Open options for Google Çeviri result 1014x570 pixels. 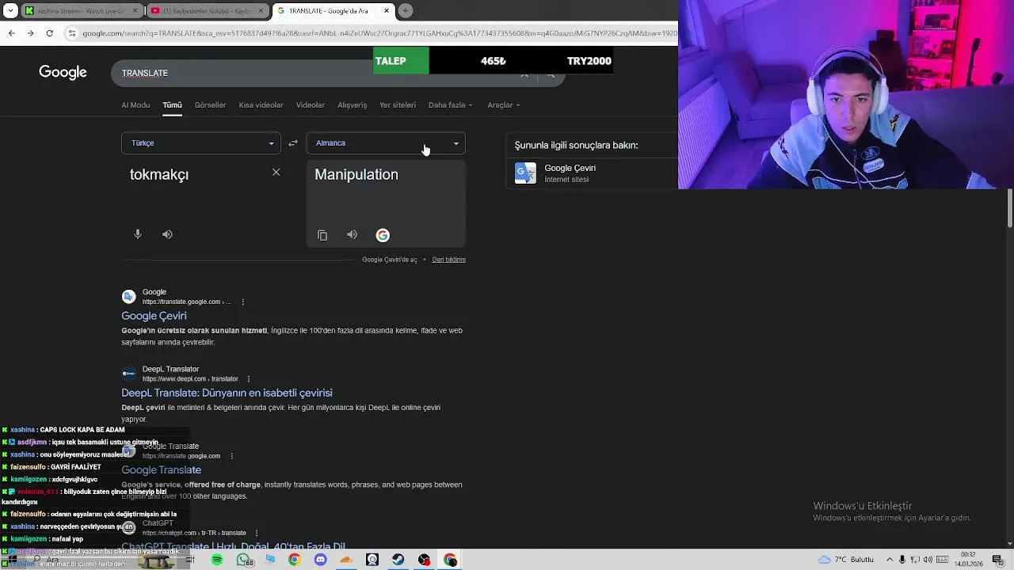tap(242, 302)
